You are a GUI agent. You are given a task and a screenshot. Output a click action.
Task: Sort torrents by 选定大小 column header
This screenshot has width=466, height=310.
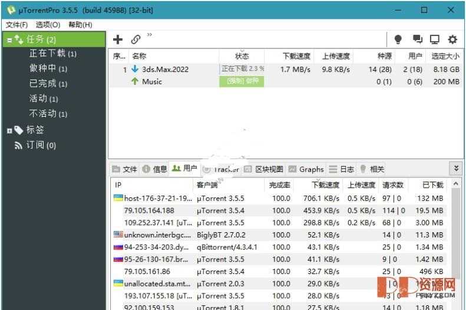point(445,56)
